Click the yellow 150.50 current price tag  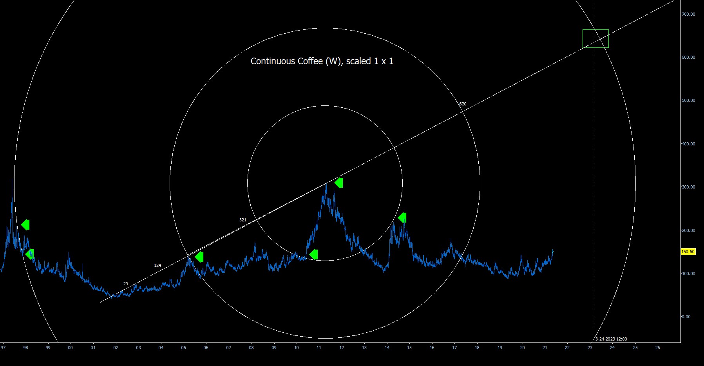tap(688, 252)
